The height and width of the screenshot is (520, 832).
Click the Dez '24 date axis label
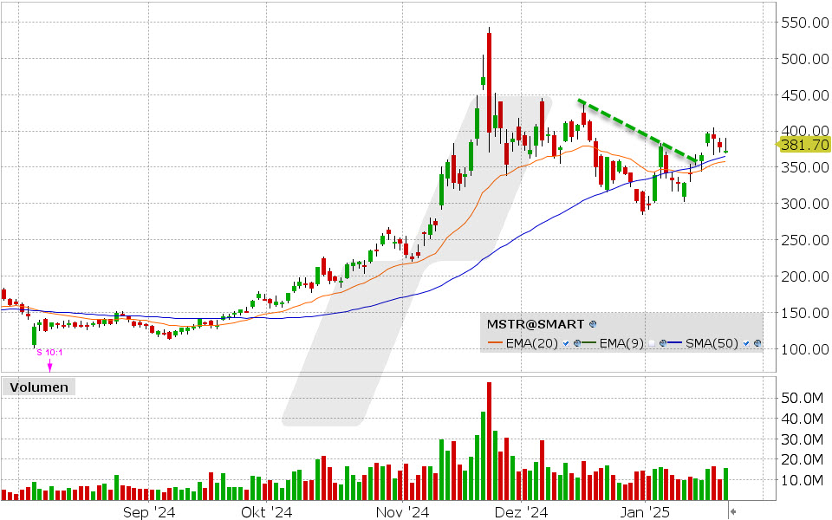pos(521,512)
